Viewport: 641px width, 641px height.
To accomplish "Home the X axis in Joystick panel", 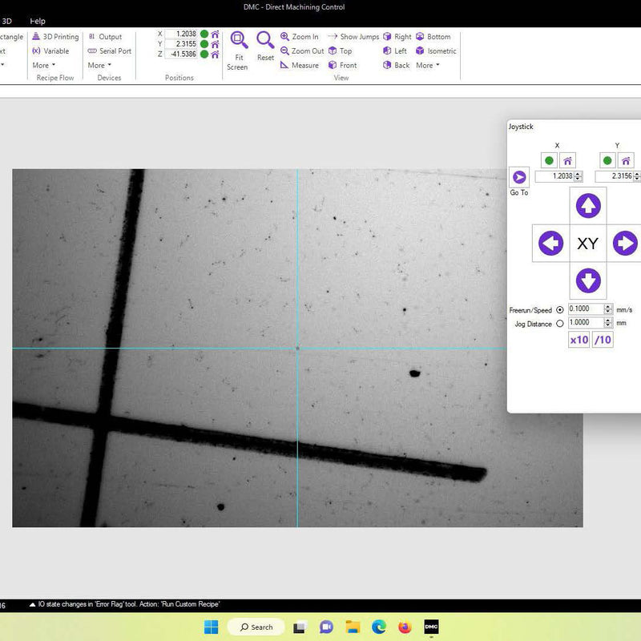I will click(567, 161).
